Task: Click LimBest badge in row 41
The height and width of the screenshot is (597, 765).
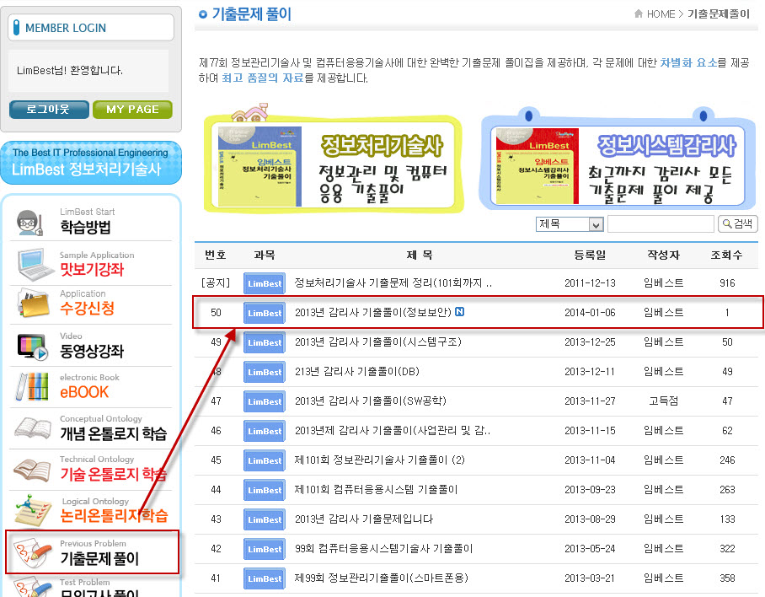Action: click(x=265, y=578)
